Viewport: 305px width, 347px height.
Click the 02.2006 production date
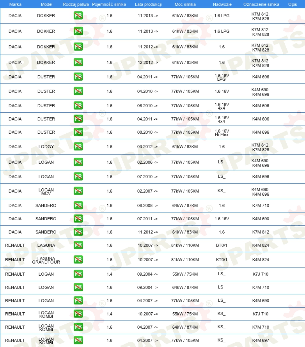pyautogui.click(x=147, y=162)
